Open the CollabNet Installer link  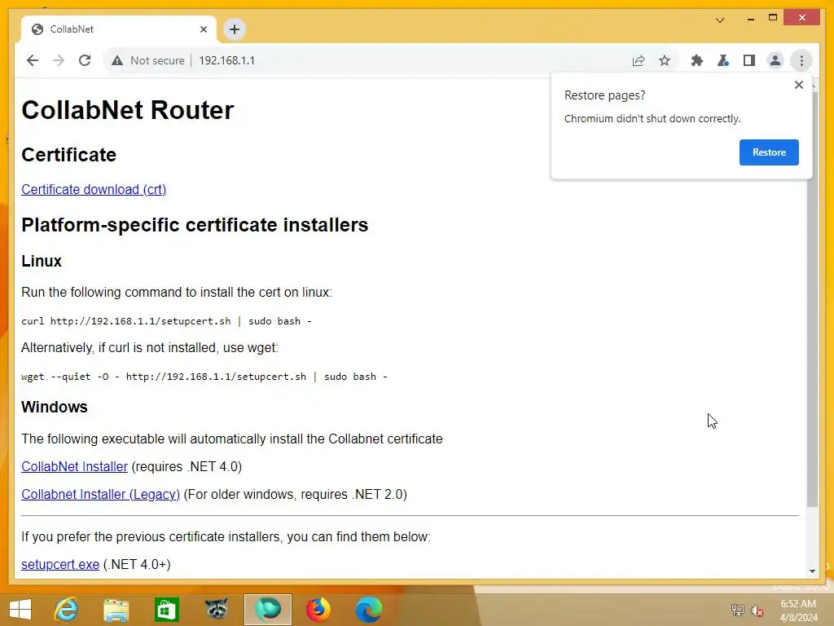[x=74, y=466]
